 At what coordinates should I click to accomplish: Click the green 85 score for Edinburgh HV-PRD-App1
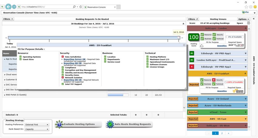pos(192,53)
